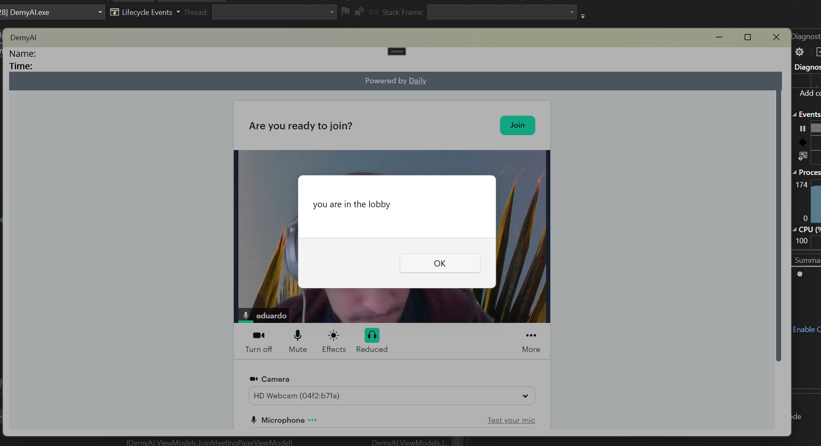This screenshot has width=821, height=446.
Task: Pause event collection in the Events panel
Action: click(x=802, y=128)
